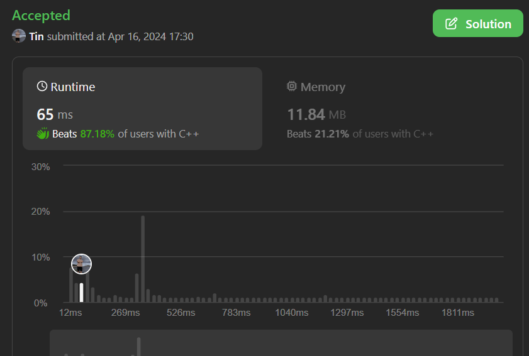This screenshot has width=529, height=356.
Task: Click the Accepted status heading
Action: click(x=42, y=15)
